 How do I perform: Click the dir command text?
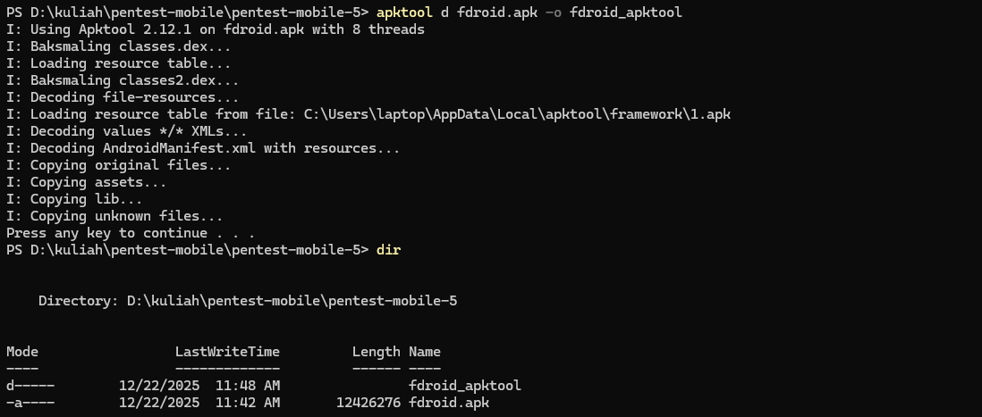[388, 250]
